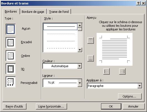This screenshot has height=112, width=147.
Task: Toggle the right border button in preview
Action: click(122, 71)
